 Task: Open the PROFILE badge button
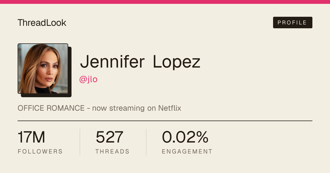pyautogui.click(x=293, y=23)
